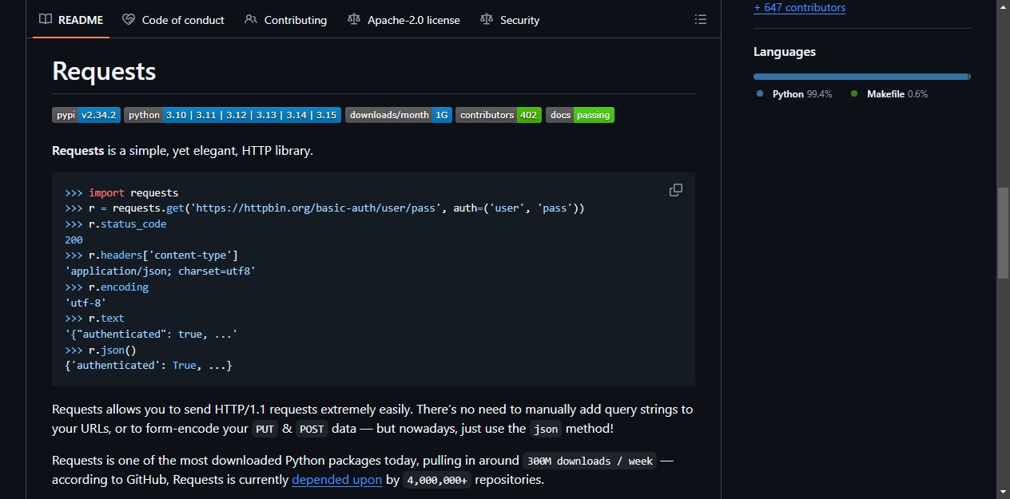1010x499 pixels.
Task: Click the languages percentage bar
Action: (862, 77)
